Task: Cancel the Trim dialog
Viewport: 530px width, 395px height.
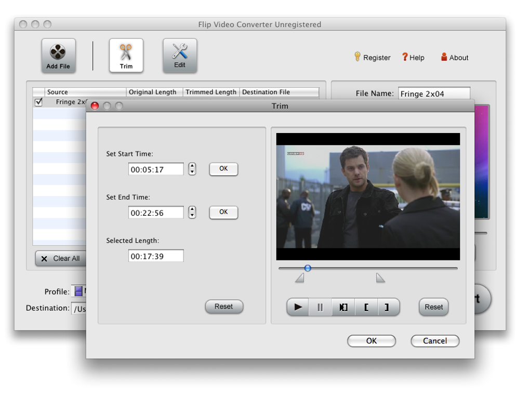Action: pyautogui.click(x=435, y=341)
